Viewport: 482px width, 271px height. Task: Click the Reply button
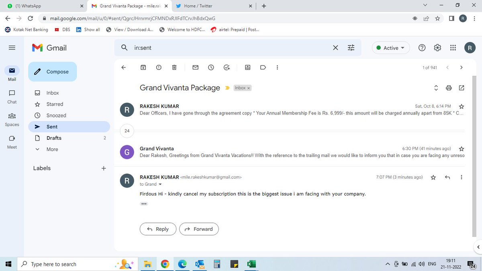click(158, 229)
